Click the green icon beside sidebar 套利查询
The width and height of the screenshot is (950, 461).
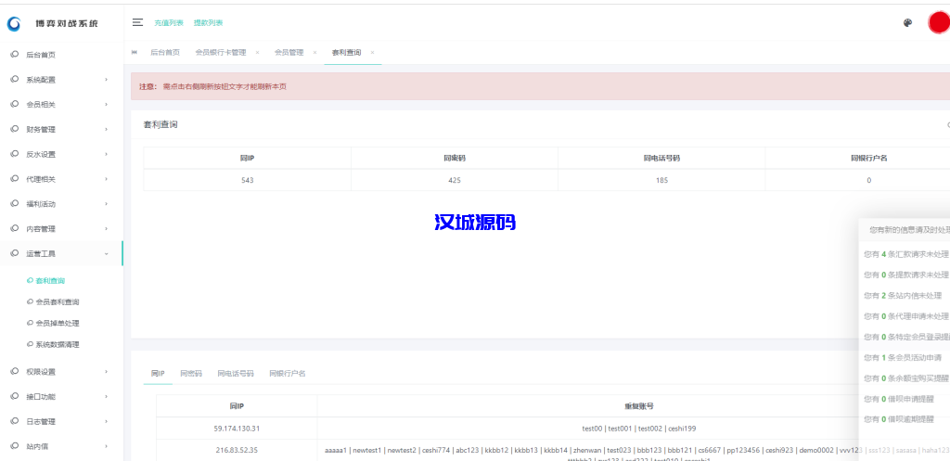(x=31, y=280)
